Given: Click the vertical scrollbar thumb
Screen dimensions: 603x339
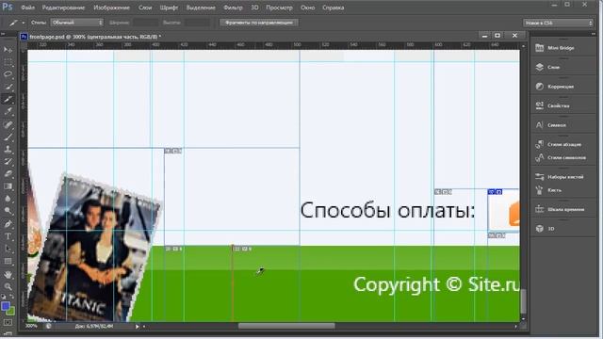Looking at the screenshot, I should click(x=523, y=301).
